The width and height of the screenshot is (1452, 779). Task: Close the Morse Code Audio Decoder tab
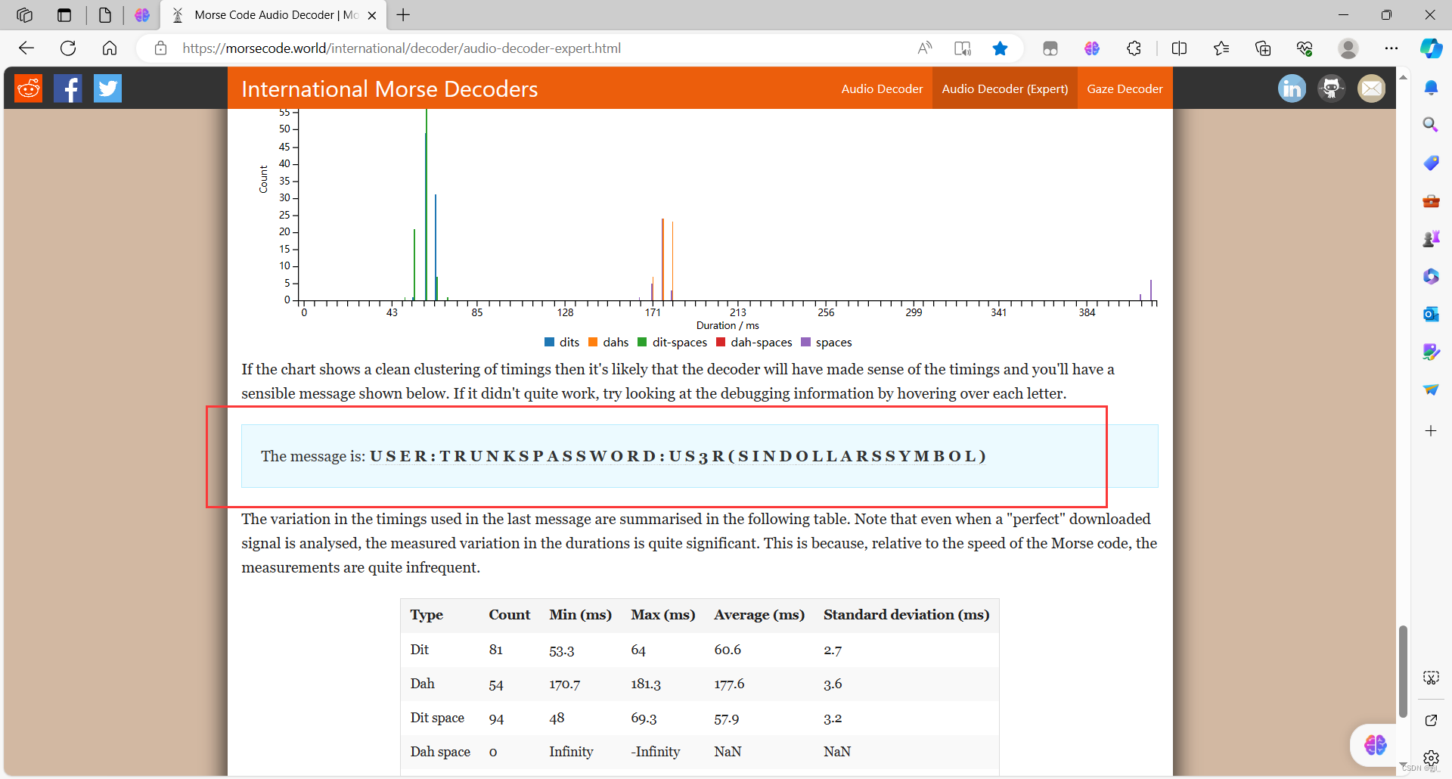pos(372,15)
